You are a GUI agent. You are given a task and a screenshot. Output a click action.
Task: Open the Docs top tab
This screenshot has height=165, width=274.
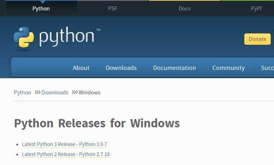[185, 8]
